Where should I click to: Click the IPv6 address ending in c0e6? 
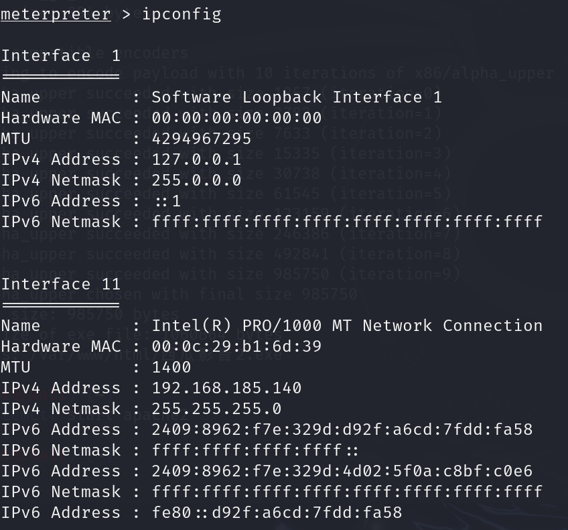[x=342, y=471]
